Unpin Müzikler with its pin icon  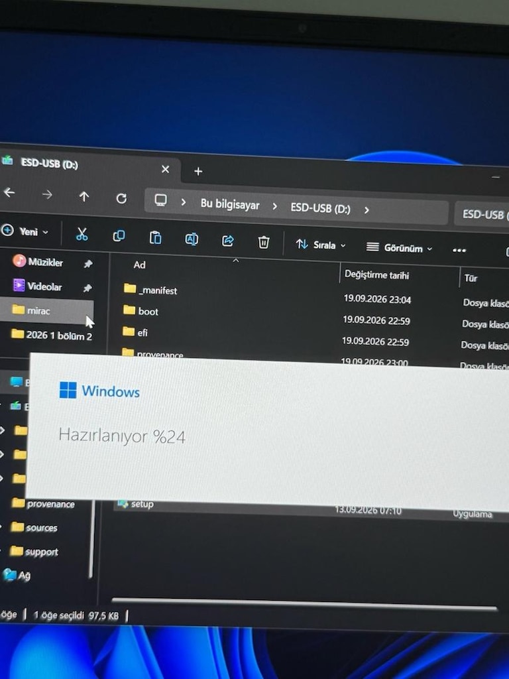click(x=88, y=264)
